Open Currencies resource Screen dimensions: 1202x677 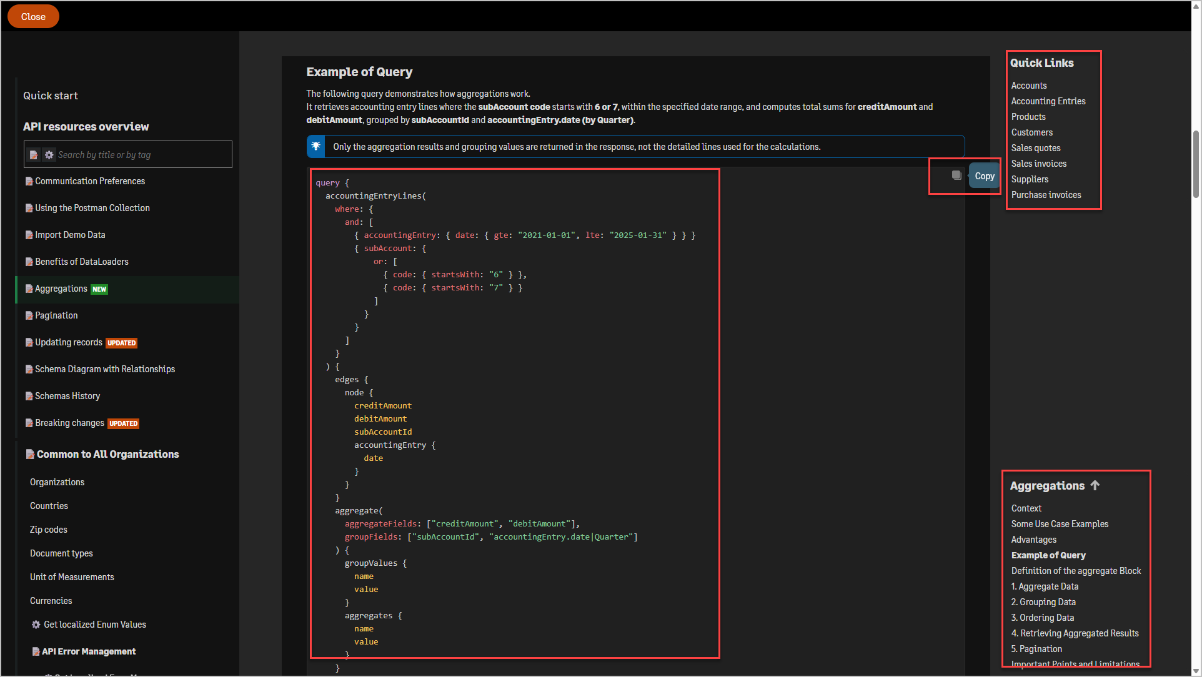pos(51,601)
